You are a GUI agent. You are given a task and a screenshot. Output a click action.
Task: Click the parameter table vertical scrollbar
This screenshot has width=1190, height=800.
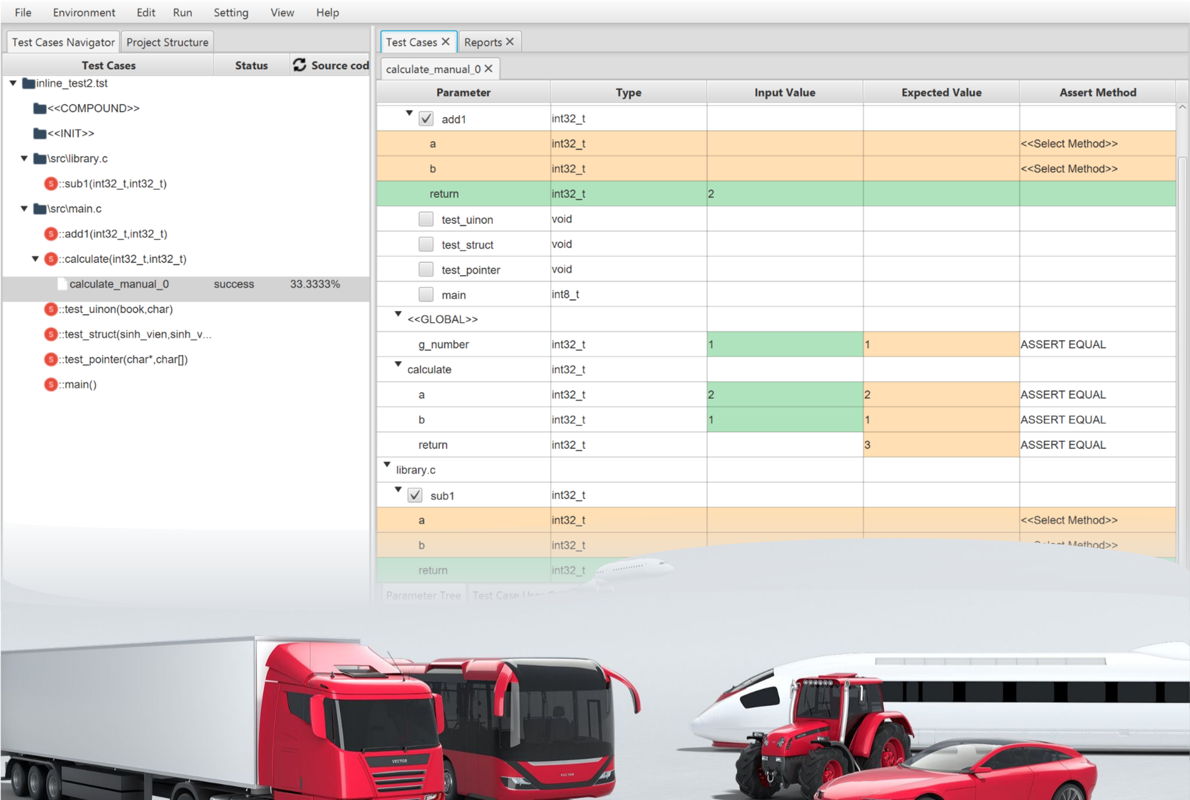point(1182,306)
